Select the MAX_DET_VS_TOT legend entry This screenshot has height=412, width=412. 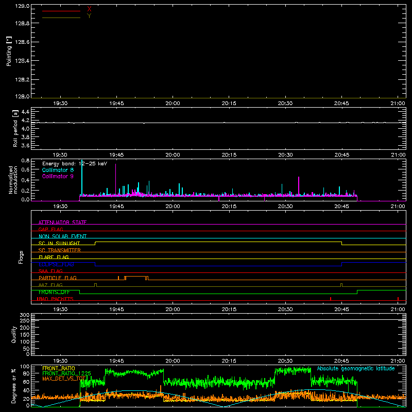tap(64, 379)
